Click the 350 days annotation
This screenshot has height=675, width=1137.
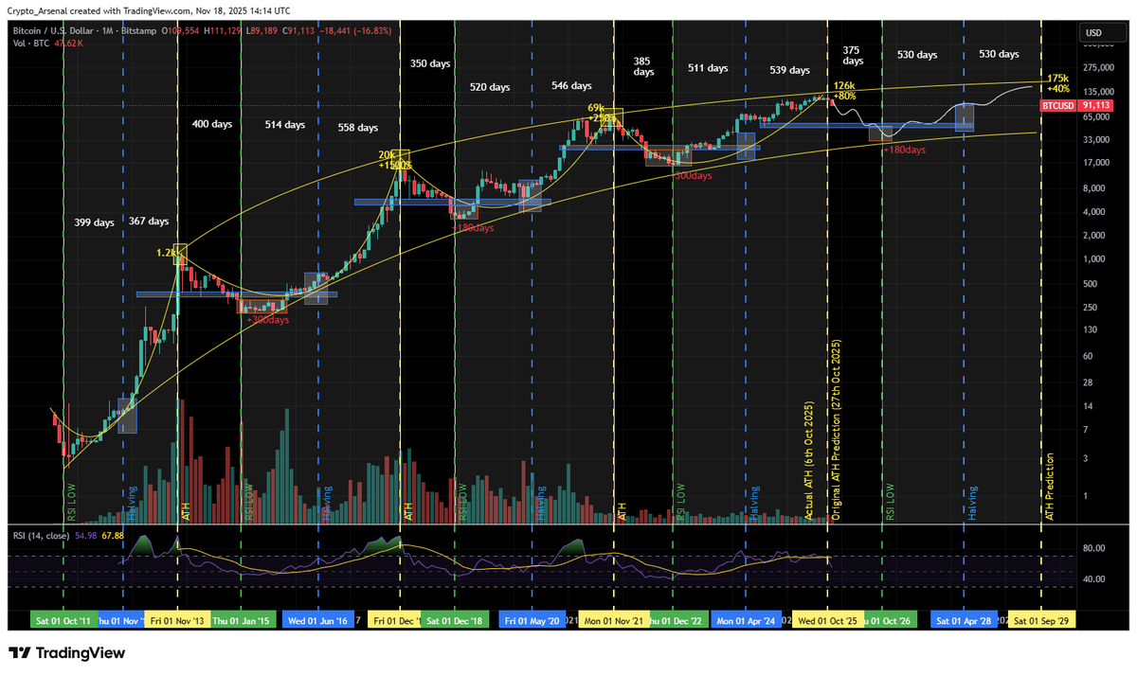point(430,63)
